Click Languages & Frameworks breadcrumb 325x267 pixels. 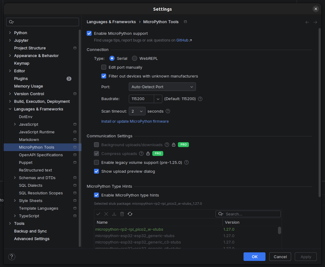point(111,22)
